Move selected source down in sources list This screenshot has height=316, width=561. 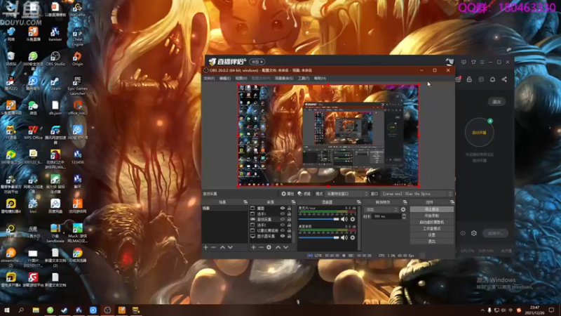point(285,247)
